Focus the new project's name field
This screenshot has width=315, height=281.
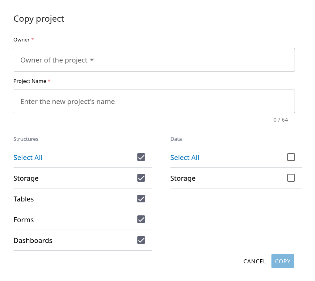pos(154,102)
